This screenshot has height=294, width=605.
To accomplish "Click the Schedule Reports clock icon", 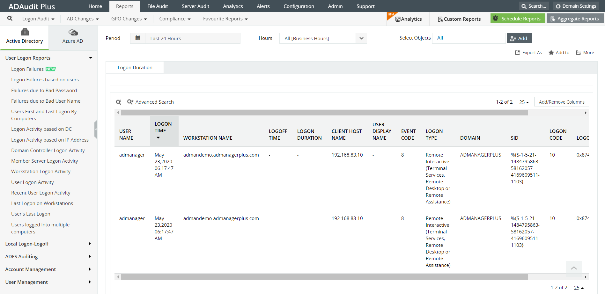I will click(x=495, y=18).
